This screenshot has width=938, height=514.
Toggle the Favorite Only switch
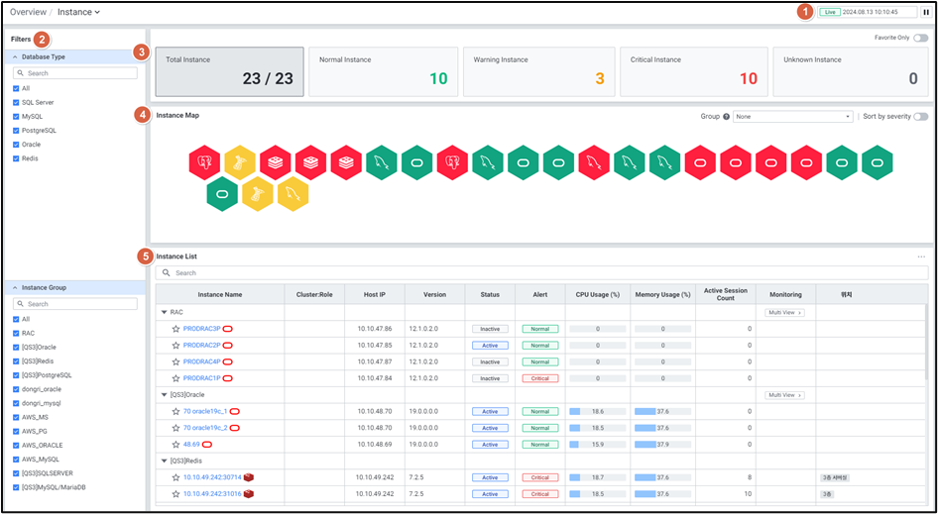(920, 38)
